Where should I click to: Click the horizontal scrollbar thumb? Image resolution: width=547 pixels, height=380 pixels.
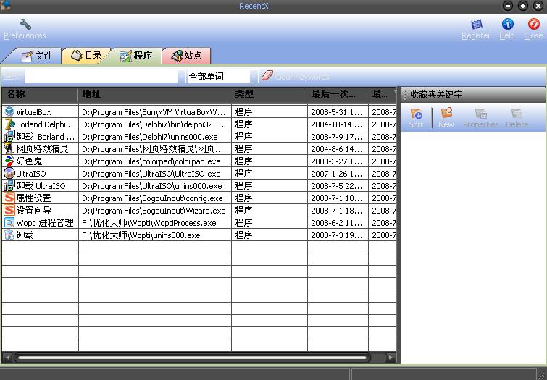[x=191, y=358]
